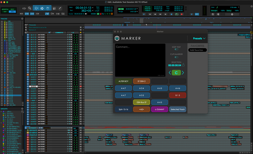Open the 1/16 note grid dropdown
This screenshot has height=154, width=253.
(239, 7)
